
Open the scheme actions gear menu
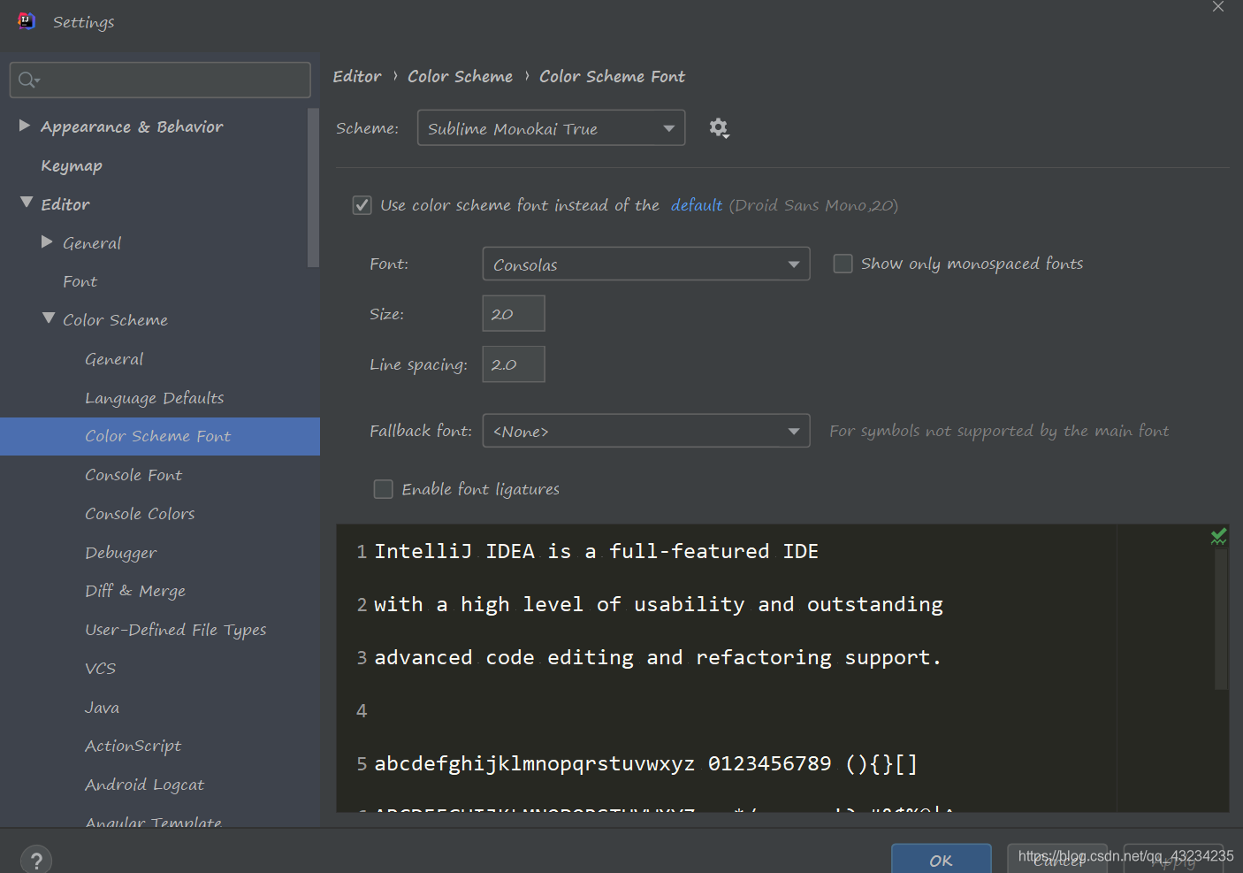(x=719, y=128)
